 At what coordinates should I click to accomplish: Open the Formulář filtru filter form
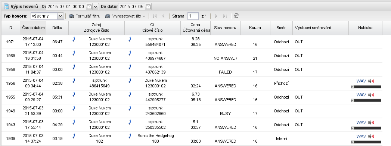click(x=84, y=16)
